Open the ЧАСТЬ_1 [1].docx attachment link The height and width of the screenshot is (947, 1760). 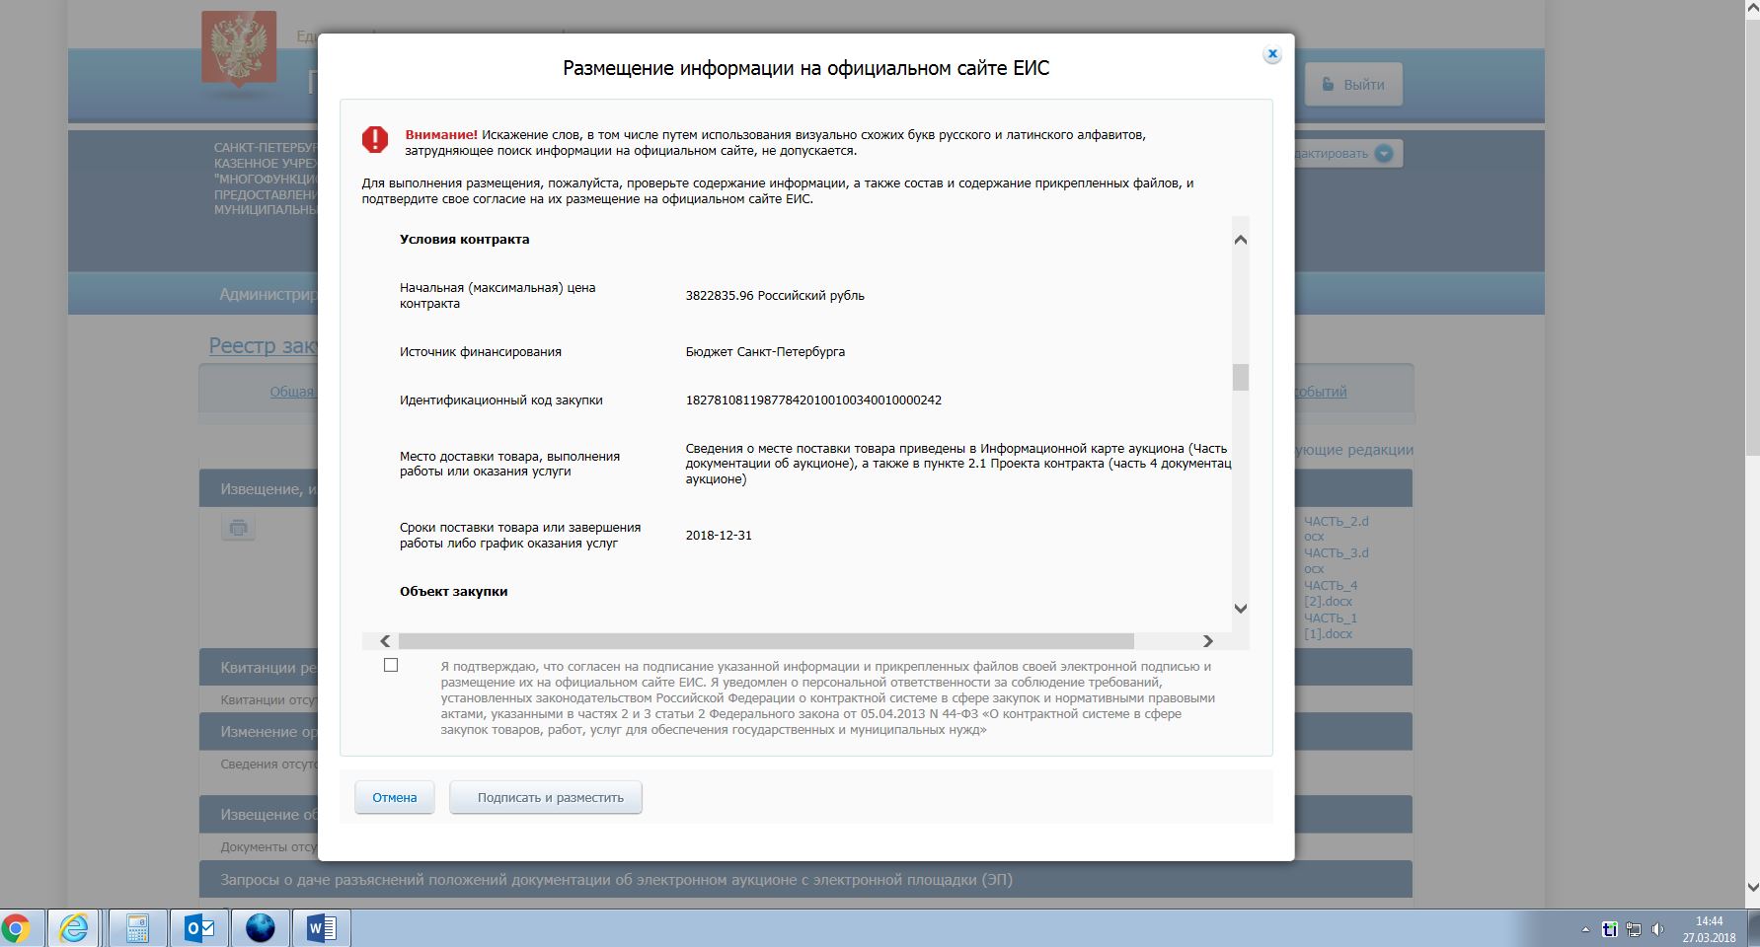coord(1331,625)
